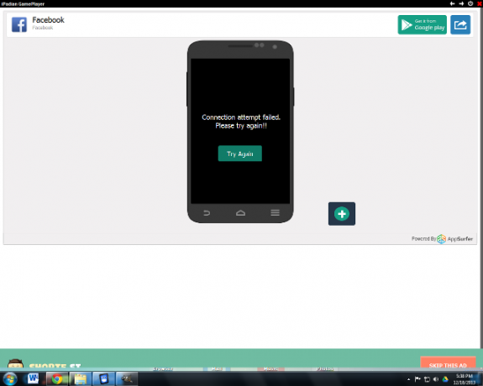The height and width of the screenshot is (386, 483).
Task: Click the volume speaker tray icon
Action: click(436, 379)
